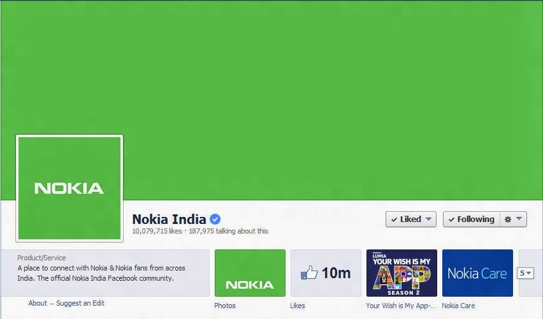
Task: Click the Nokia India page title
Action: coord(170,219)
